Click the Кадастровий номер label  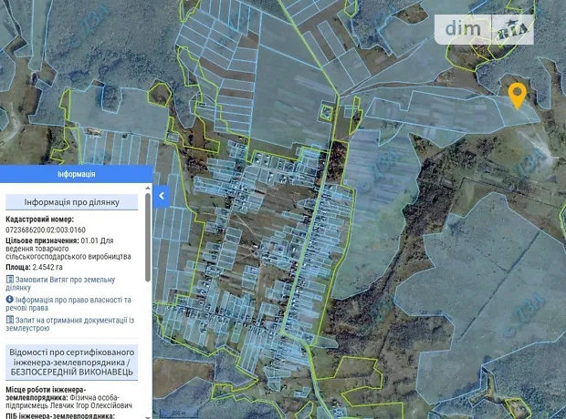click(39, 220)
